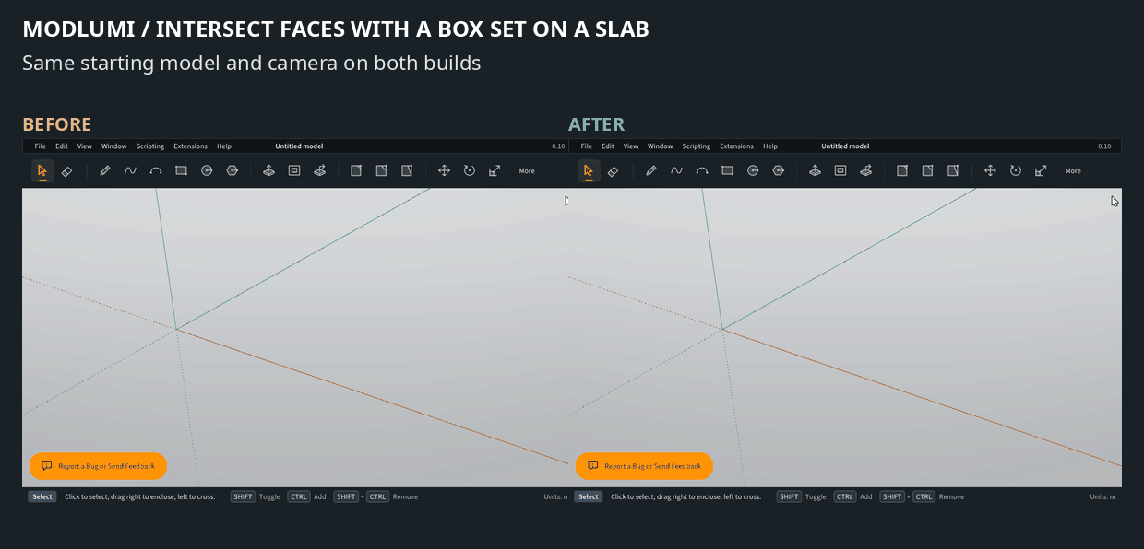The width and height of the screenshot is (1144, 549).
Task: Click Report a Bug button in AFTER pane
Action: 644,466
